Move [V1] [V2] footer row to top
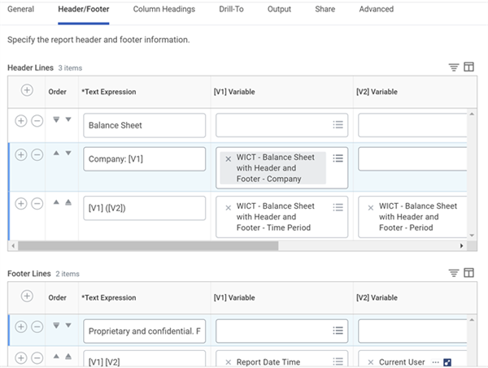The height and width of the screenshot is (368, 488). (68, 357)
